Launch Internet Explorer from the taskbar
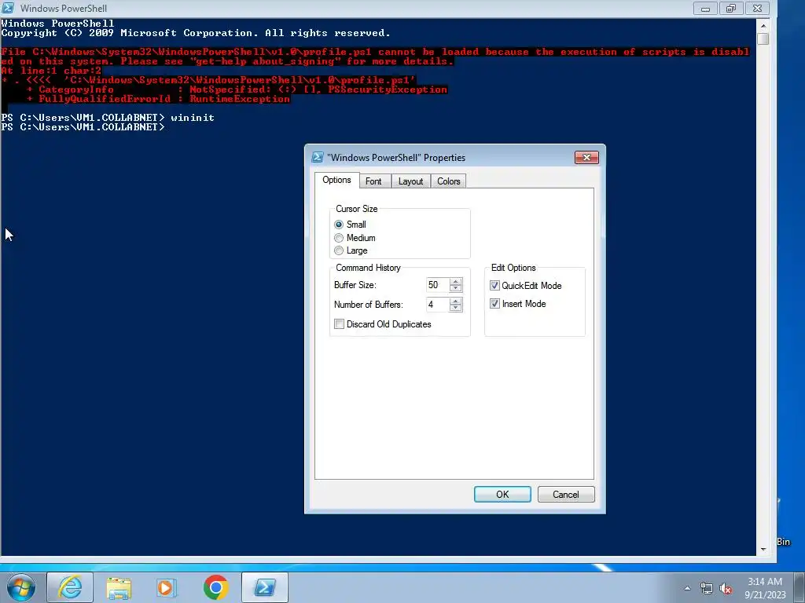The width and height of the screenshot is (805, 603). tap(70, 587)
